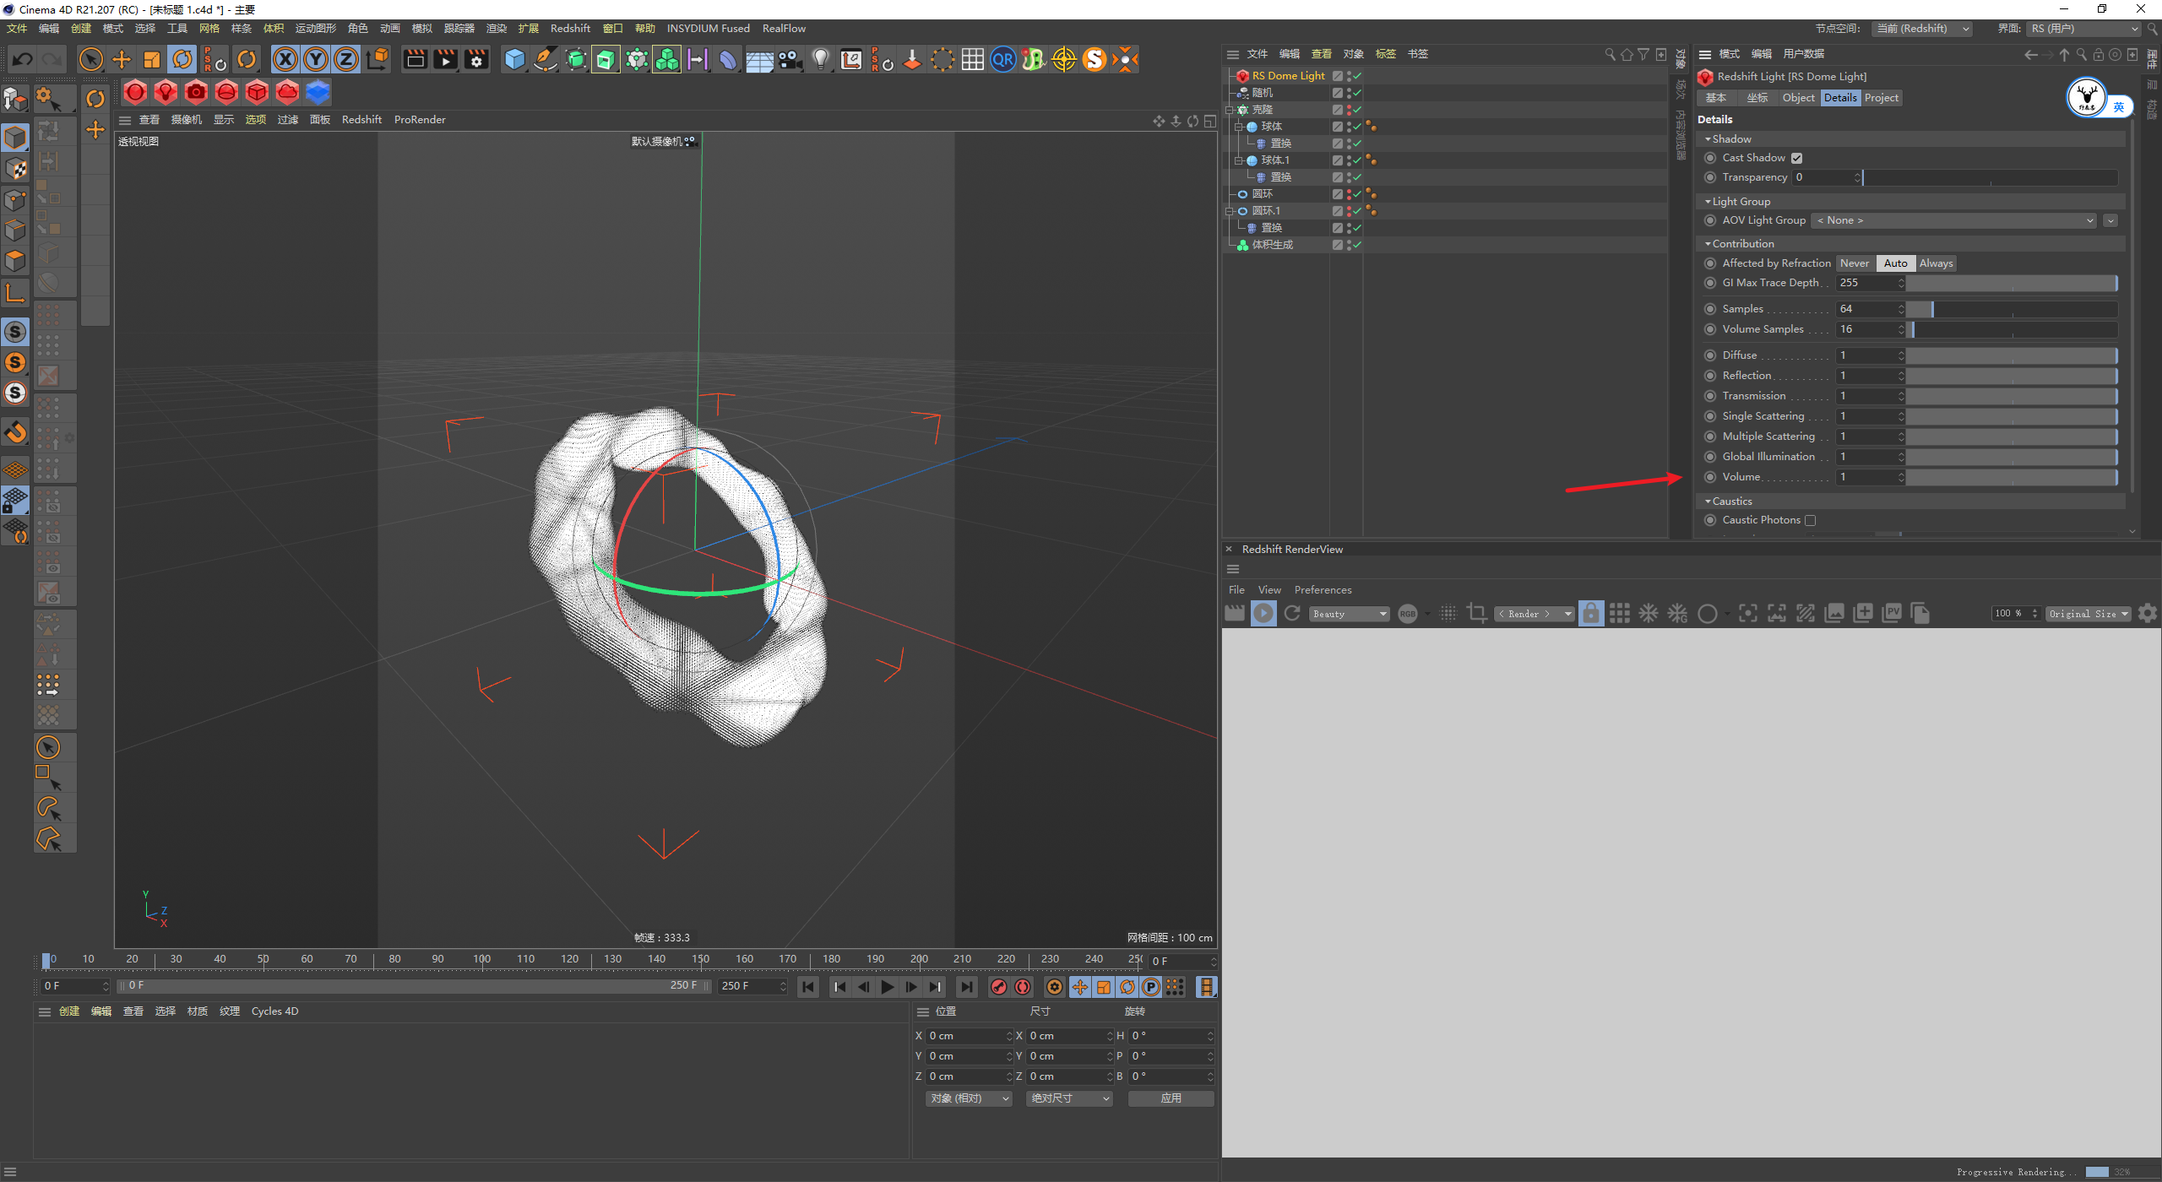Open the AOV Light Group dropdown
The image size is (2162, 1182).
pos(1954,220)
